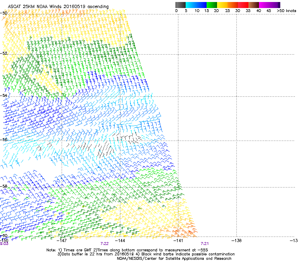Click the '-141' longitude label
The height and width of the screenshot is (261, 298).
178,241
